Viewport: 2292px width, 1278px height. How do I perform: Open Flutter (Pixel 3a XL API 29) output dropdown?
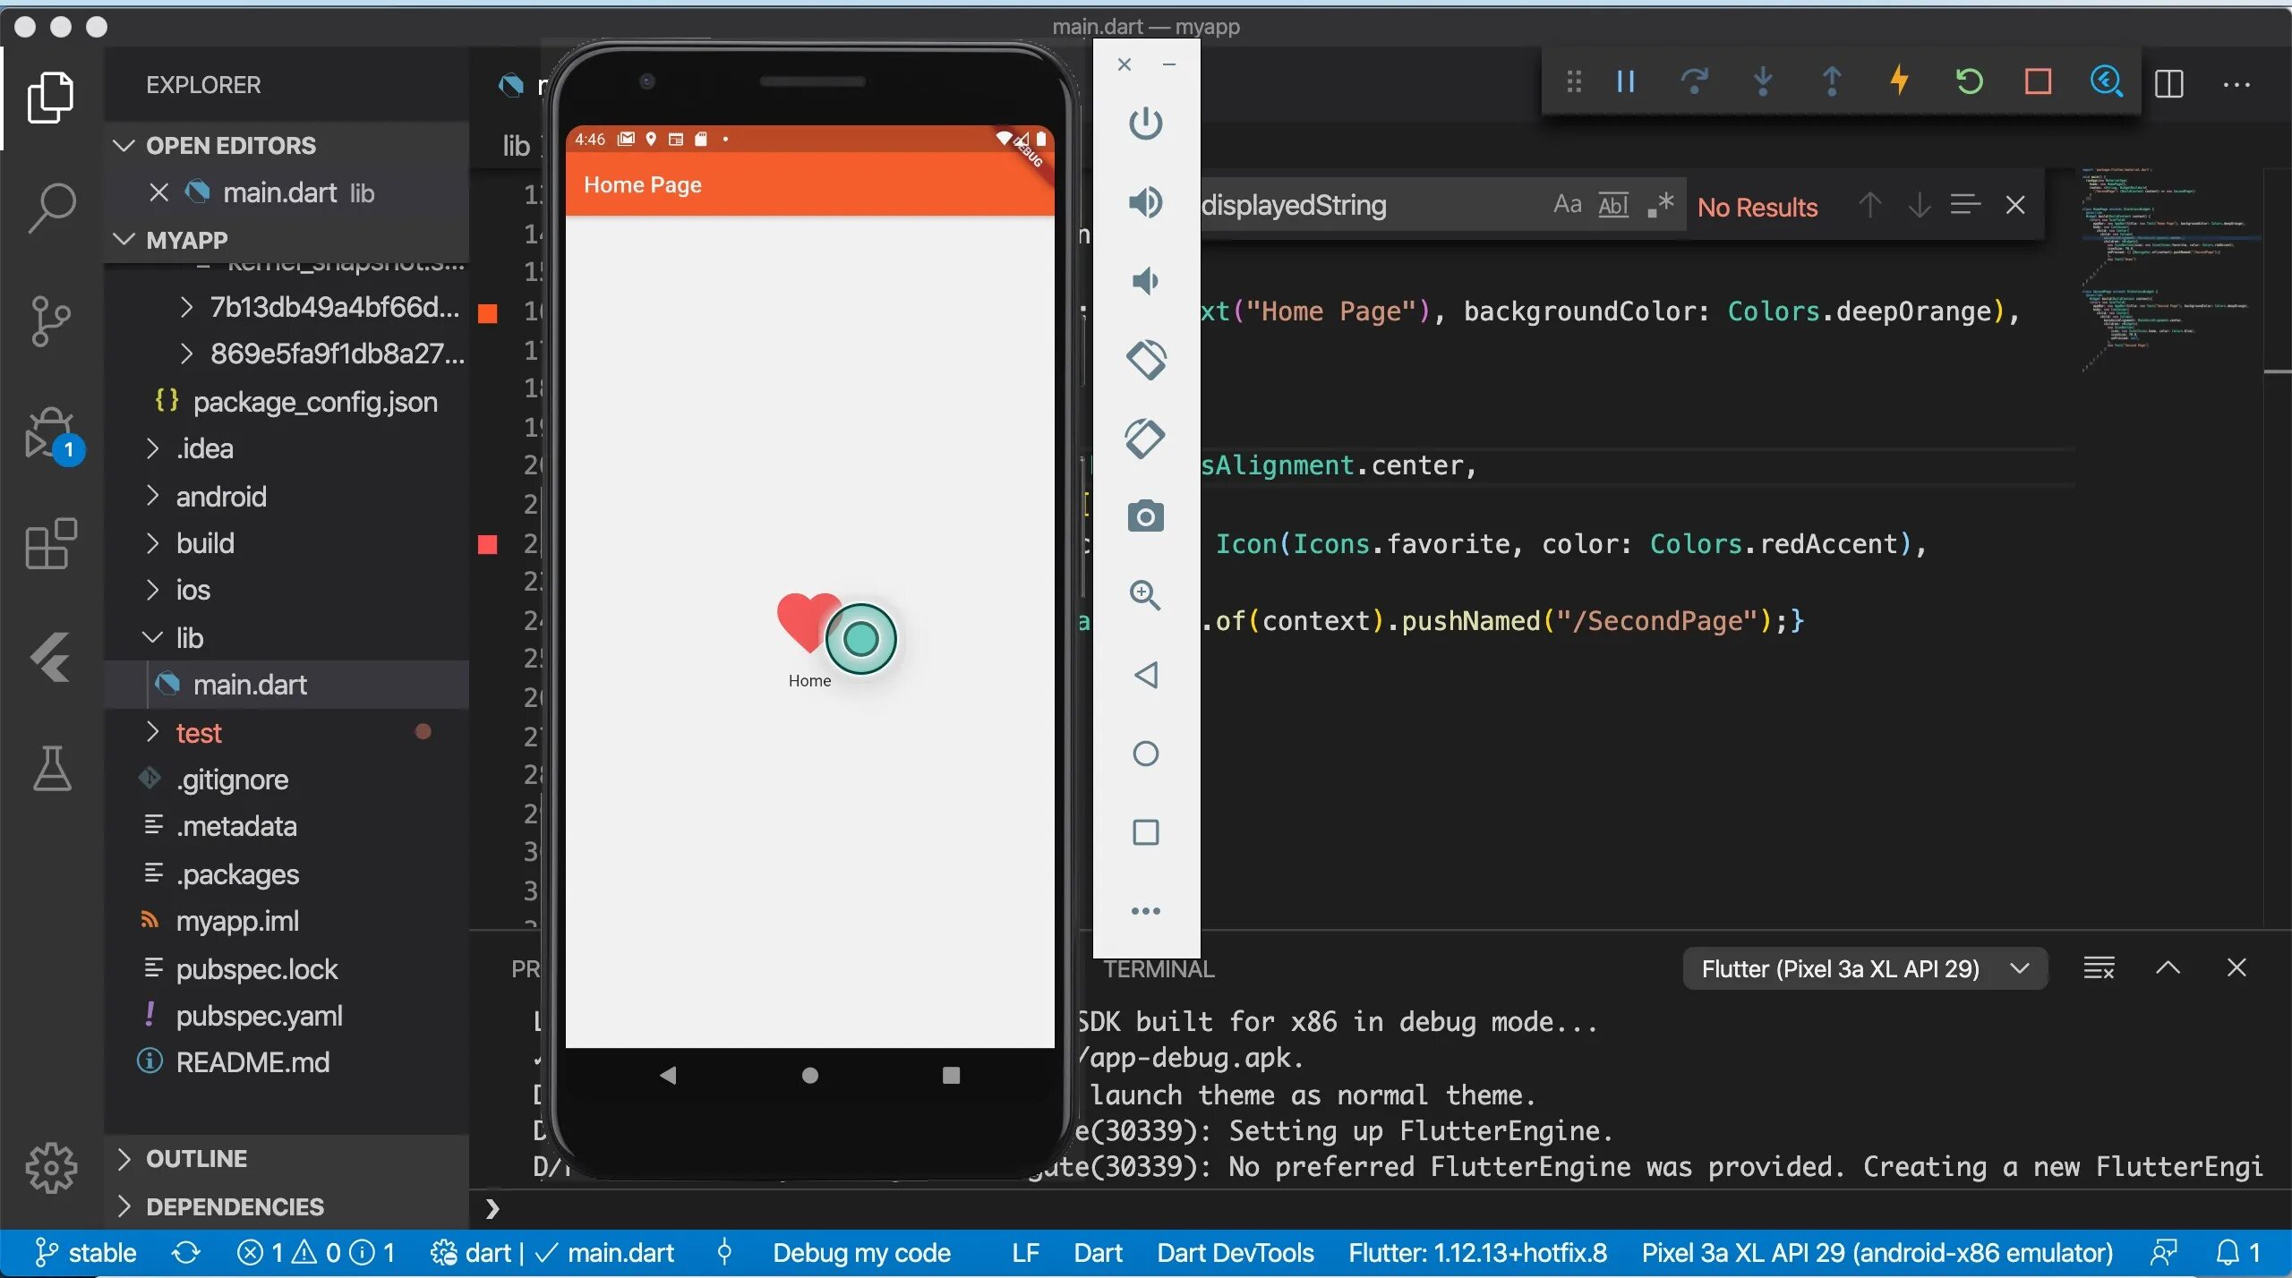pos(1864,968)
